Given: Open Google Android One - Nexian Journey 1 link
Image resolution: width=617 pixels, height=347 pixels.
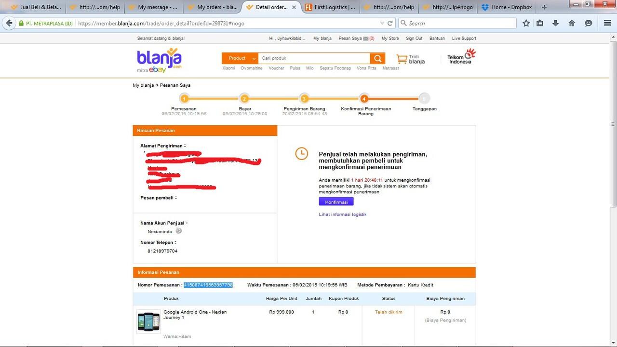Looking at the screenshot, I should click(195, 315).
